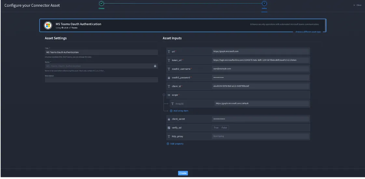Click the Create button
The height and width of the screenshot is (179, 365).
point(183,173)
